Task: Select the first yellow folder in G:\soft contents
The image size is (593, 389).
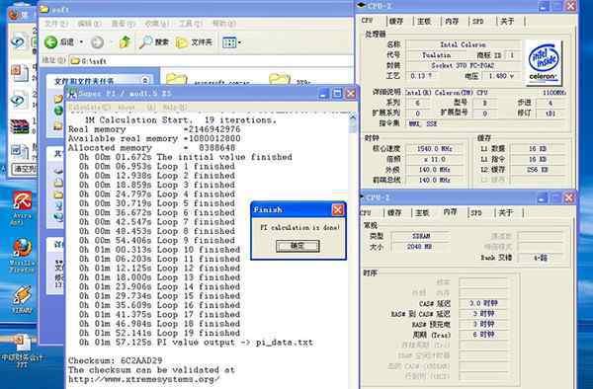Action: [176, 79]
